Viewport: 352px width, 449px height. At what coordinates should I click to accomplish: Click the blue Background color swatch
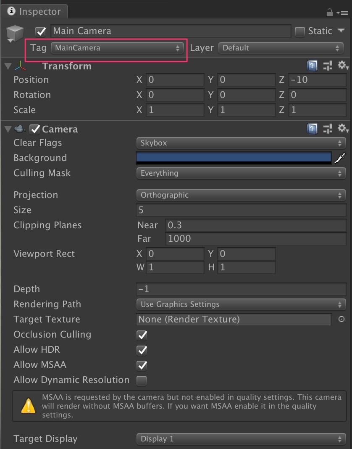pos(234,158)
